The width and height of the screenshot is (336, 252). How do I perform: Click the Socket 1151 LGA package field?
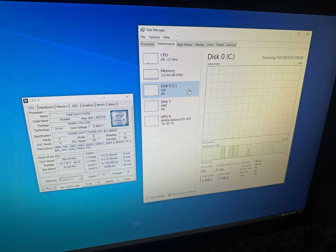pos(79,123)
